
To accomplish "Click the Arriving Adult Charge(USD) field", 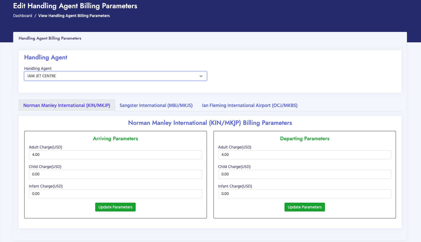I will [x=115, y=155].
